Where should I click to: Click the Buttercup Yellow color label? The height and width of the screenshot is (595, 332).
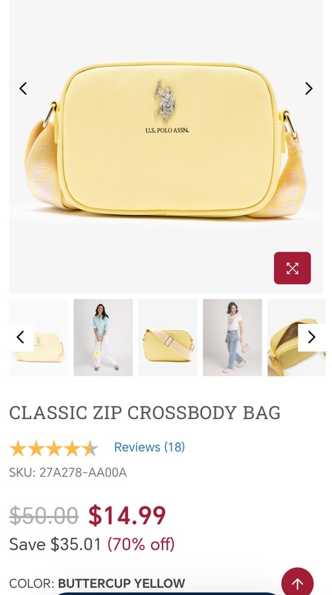point(121,583)
